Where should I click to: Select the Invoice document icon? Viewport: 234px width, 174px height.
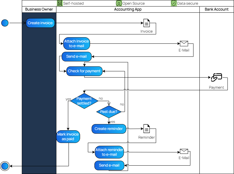pos(146,23)
